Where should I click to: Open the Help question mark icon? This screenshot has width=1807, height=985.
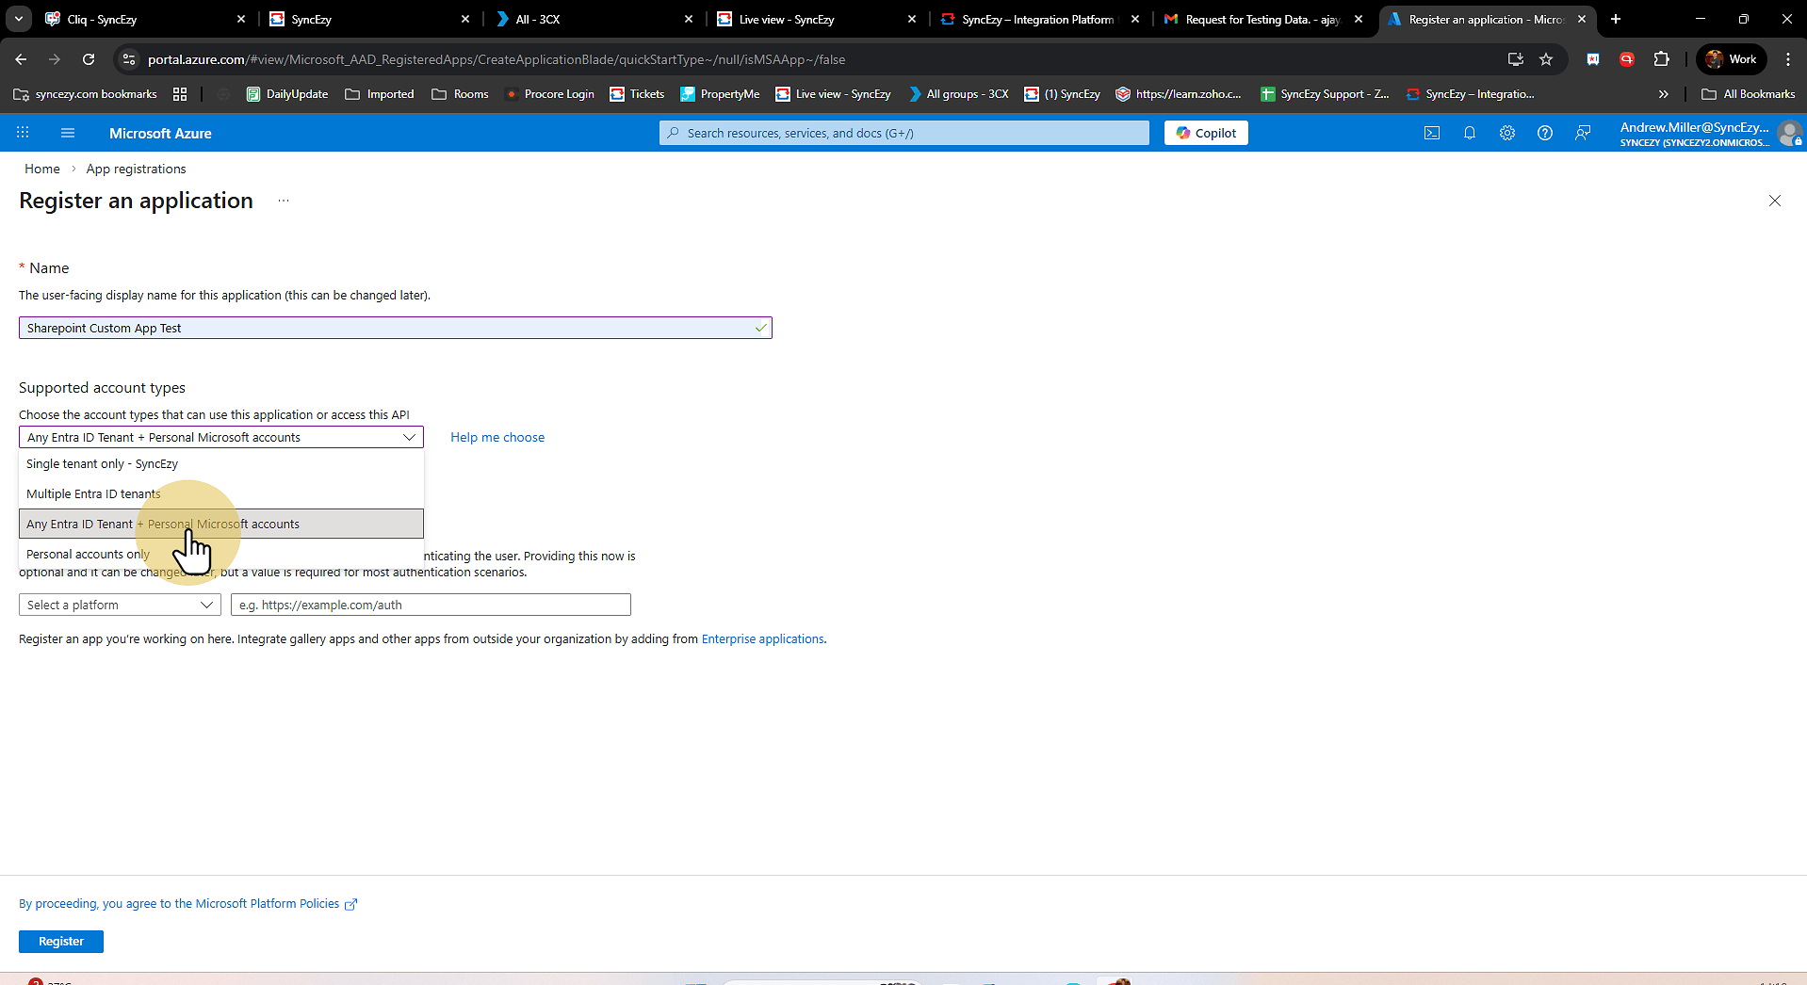coord(1544,133)
